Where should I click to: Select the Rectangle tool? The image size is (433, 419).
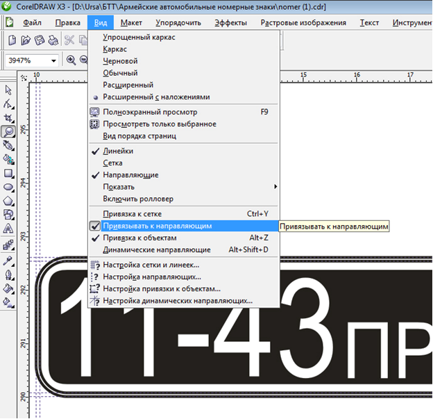coord(8,174)
